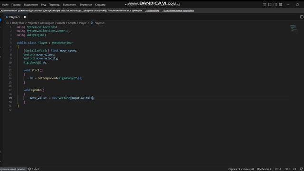
Task: Click line number 19 in gutter
Action: (x=10, y=98)
